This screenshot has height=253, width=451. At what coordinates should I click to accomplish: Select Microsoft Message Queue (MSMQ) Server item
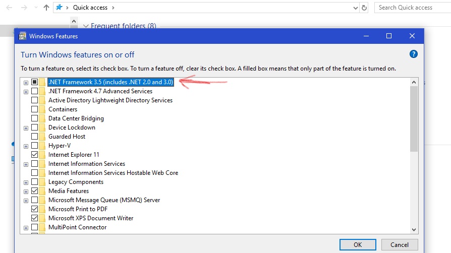[104, 200]
